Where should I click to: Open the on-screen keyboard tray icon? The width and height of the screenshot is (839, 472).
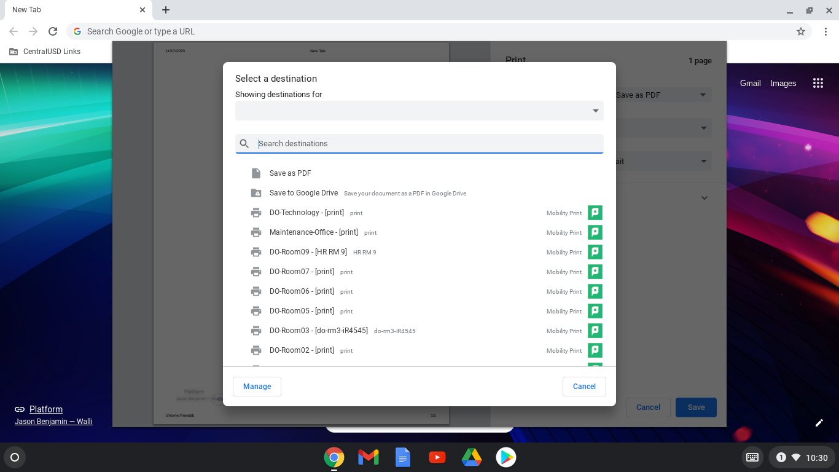click(x=752, y=457)
